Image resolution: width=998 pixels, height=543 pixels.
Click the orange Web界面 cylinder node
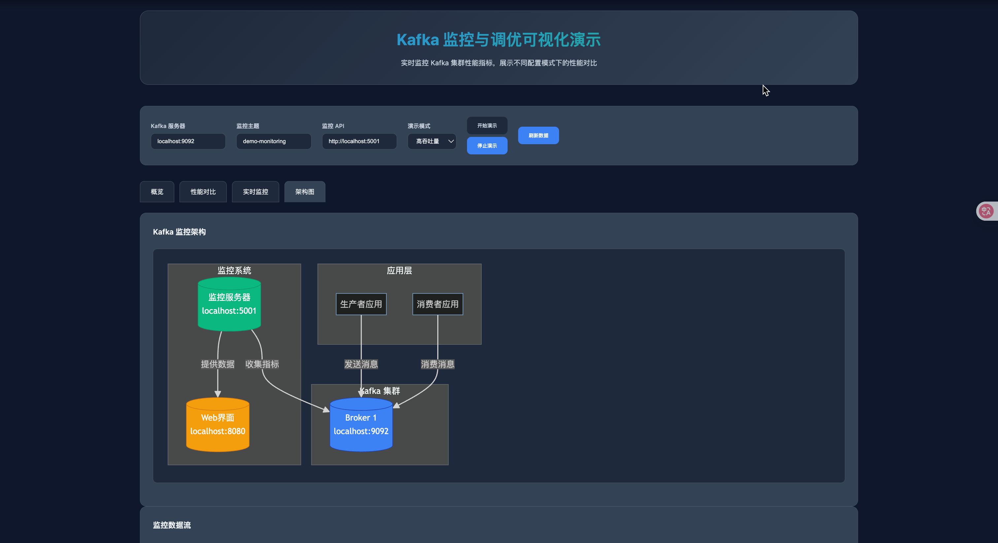point(218,425)
